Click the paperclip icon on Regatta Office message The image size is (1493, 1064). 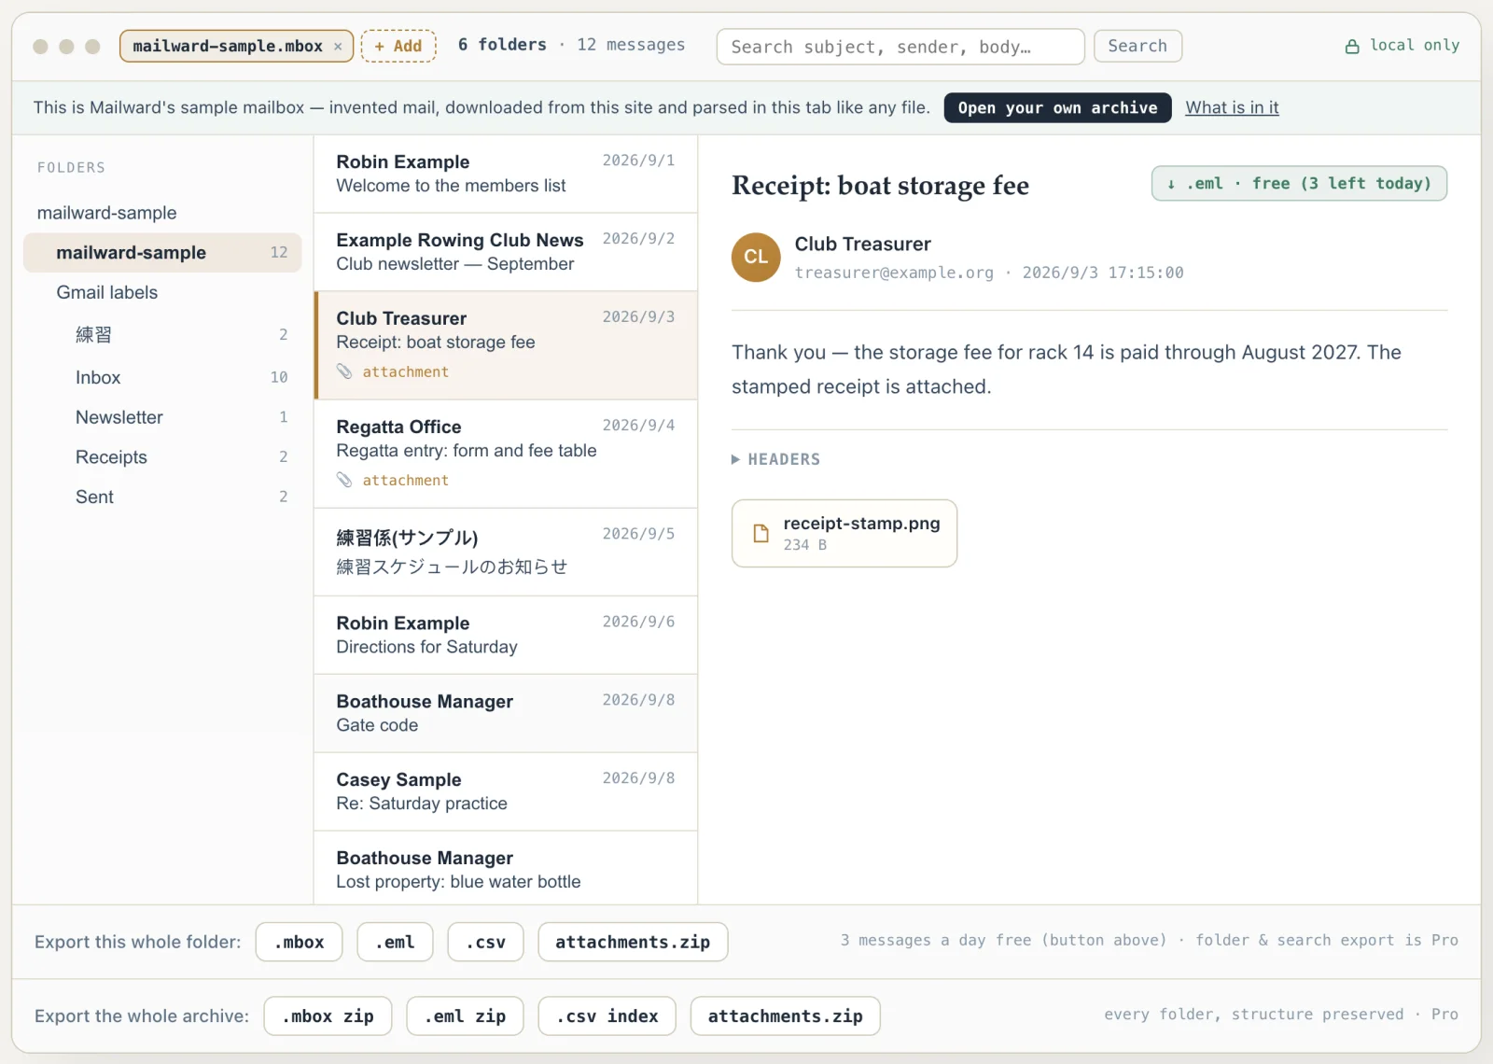344,480
